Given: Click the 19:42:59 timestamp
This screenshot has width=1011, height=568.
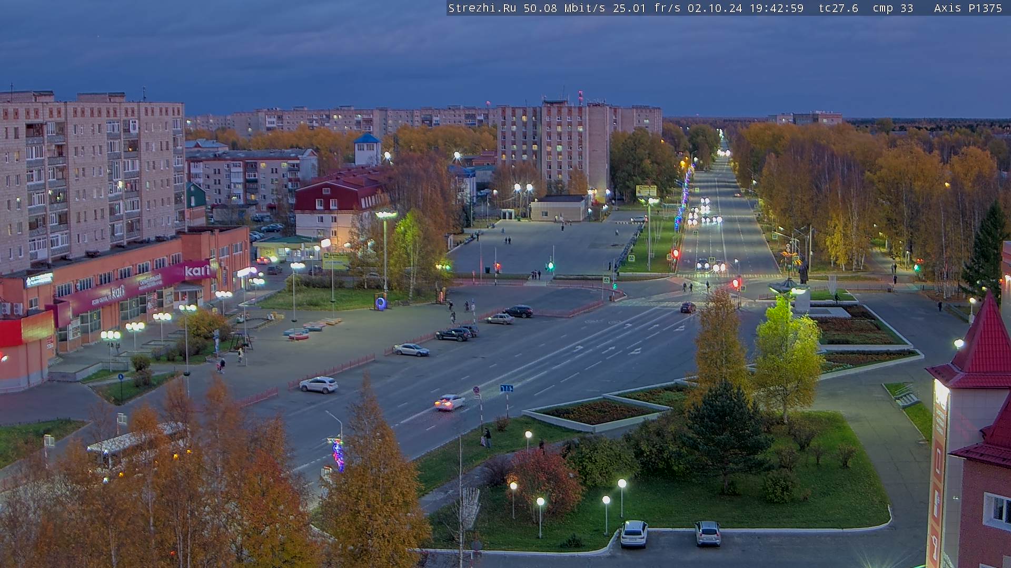Looking at the screenshot, I should pyautogui.click(x=776, y=8).
